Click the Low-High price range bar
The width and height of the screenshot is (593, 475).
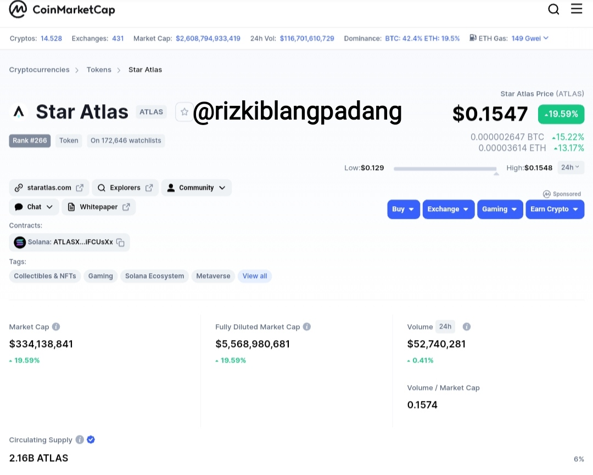445,168
